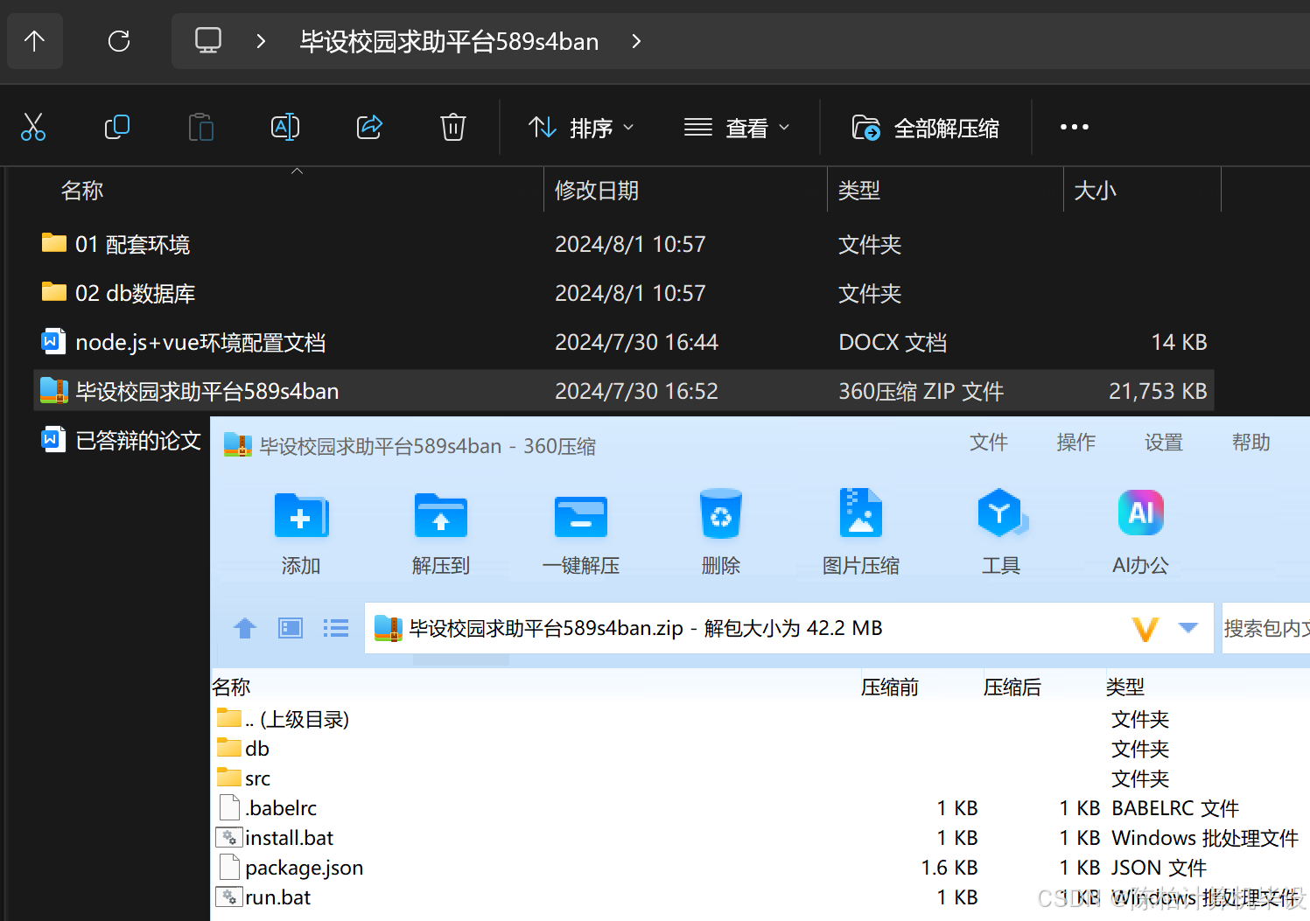
Task: Open the 查看 view dropdown
Action: coord(737,128)
